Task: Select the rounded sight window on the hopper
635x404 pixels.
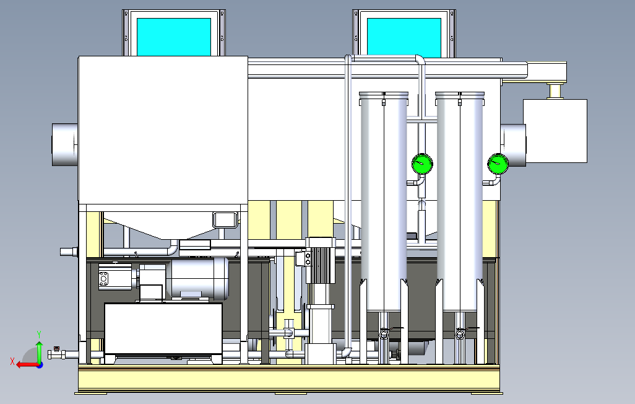Action: click(x=224, y=219)
